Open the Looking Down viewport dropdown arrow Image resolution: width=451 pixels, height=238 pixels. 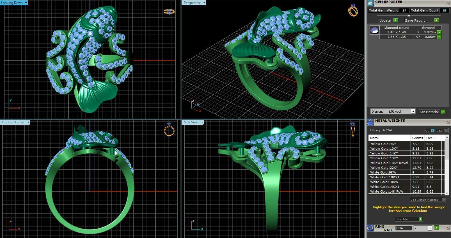pos(26,3)
